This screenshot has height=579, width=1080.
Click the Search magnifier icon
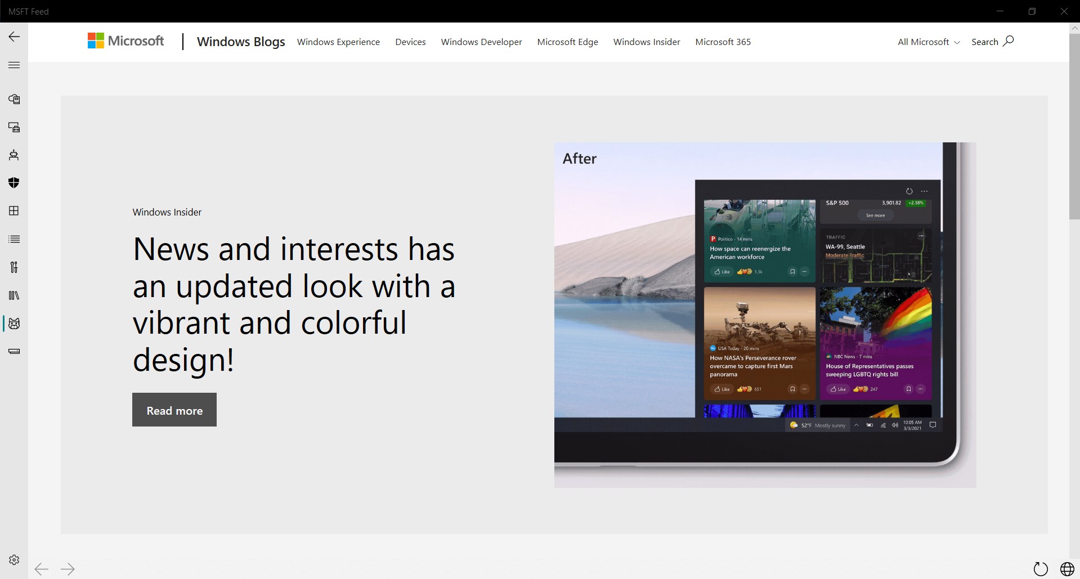point(1009,41)
